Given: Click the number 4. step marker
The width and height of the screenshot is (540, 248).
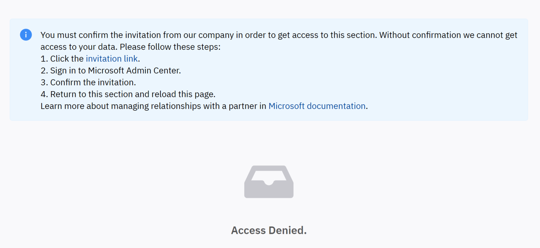Looking at the screenshot, I should point(44,94).
